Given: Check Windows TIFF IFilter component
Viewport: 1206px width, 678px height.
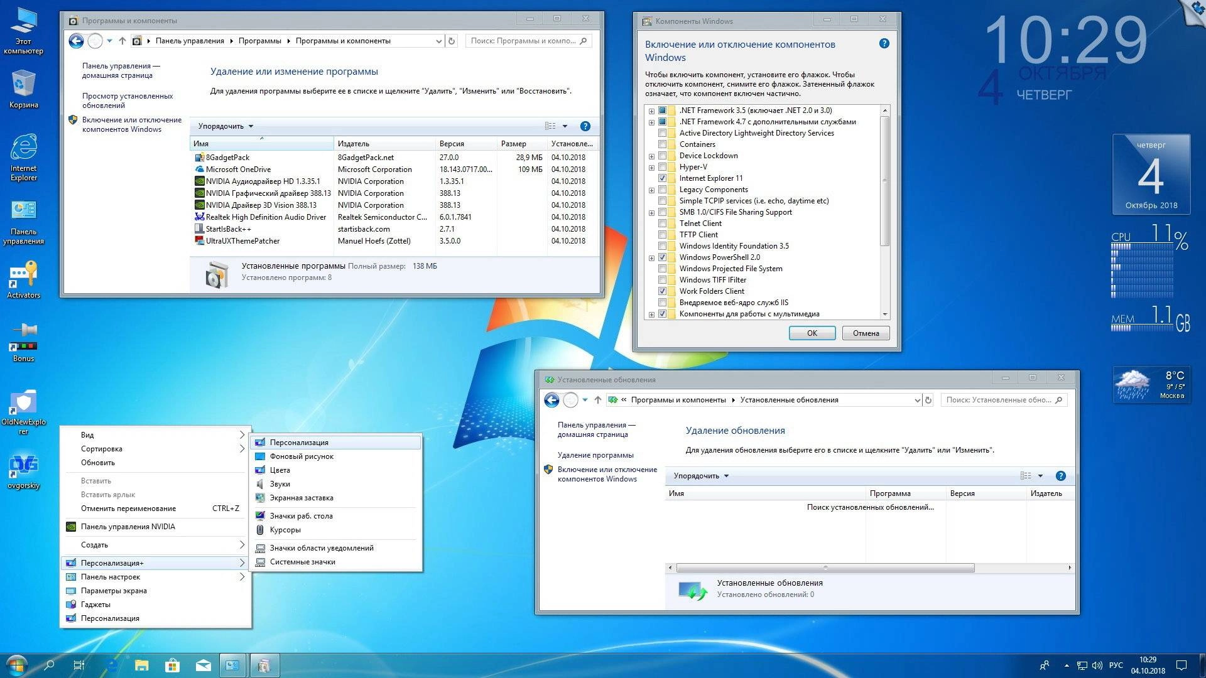Looking at the screenshot, I should tap(662, 280).
